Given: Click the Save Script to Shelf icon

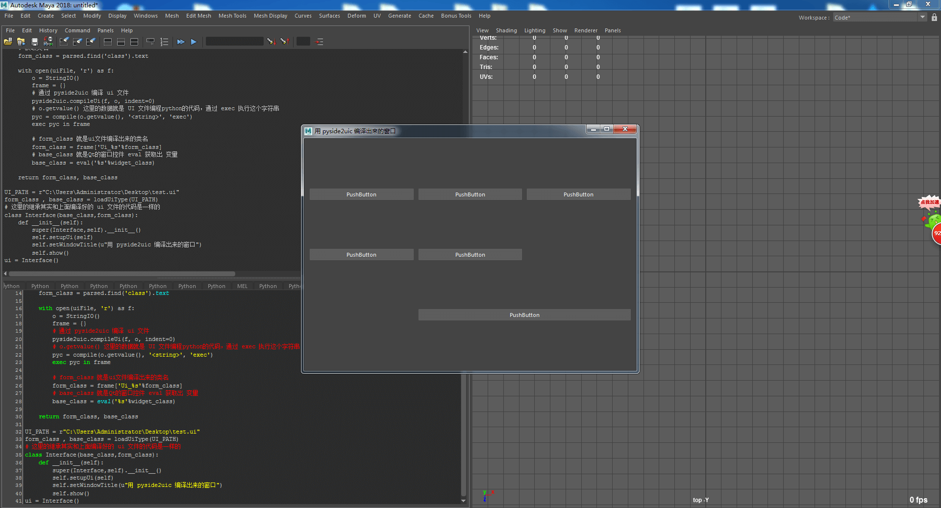Looking at the screenshot, I should [x=48, y=42].
